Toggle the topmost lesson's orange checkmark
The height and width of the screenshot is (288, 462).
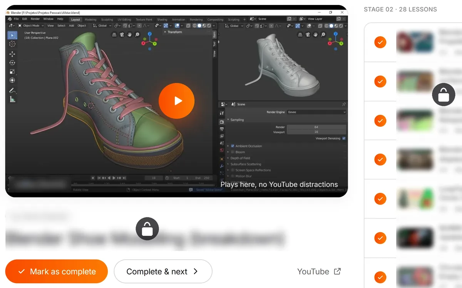(x=380, y=42)
